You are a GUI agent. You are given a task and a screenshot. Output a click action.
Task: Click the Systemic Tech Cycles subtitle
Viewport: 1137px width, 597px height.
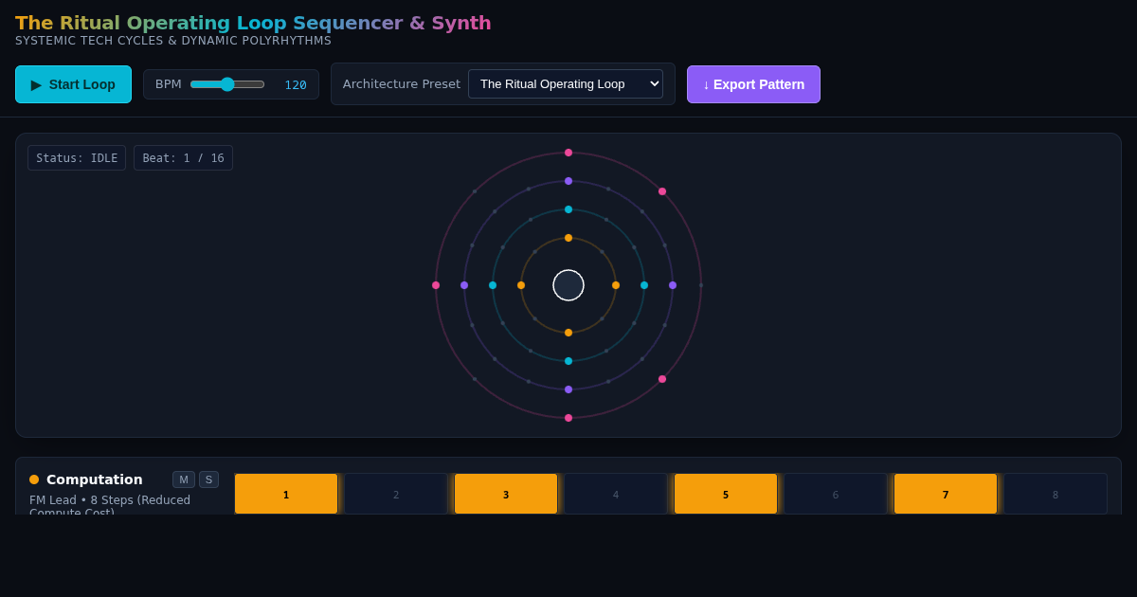click(x=173, y=41)
